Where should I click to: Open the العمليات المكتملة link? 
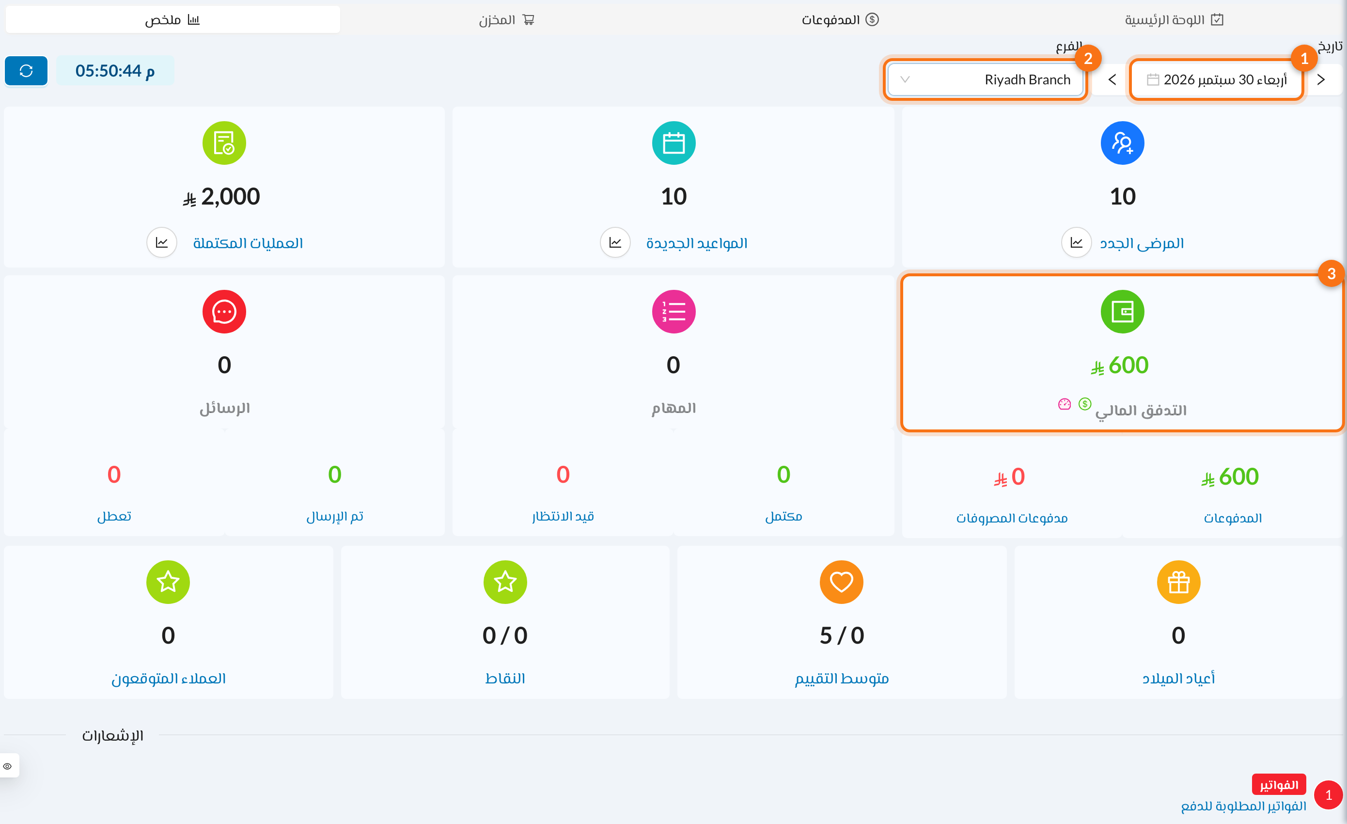point(248,243)
